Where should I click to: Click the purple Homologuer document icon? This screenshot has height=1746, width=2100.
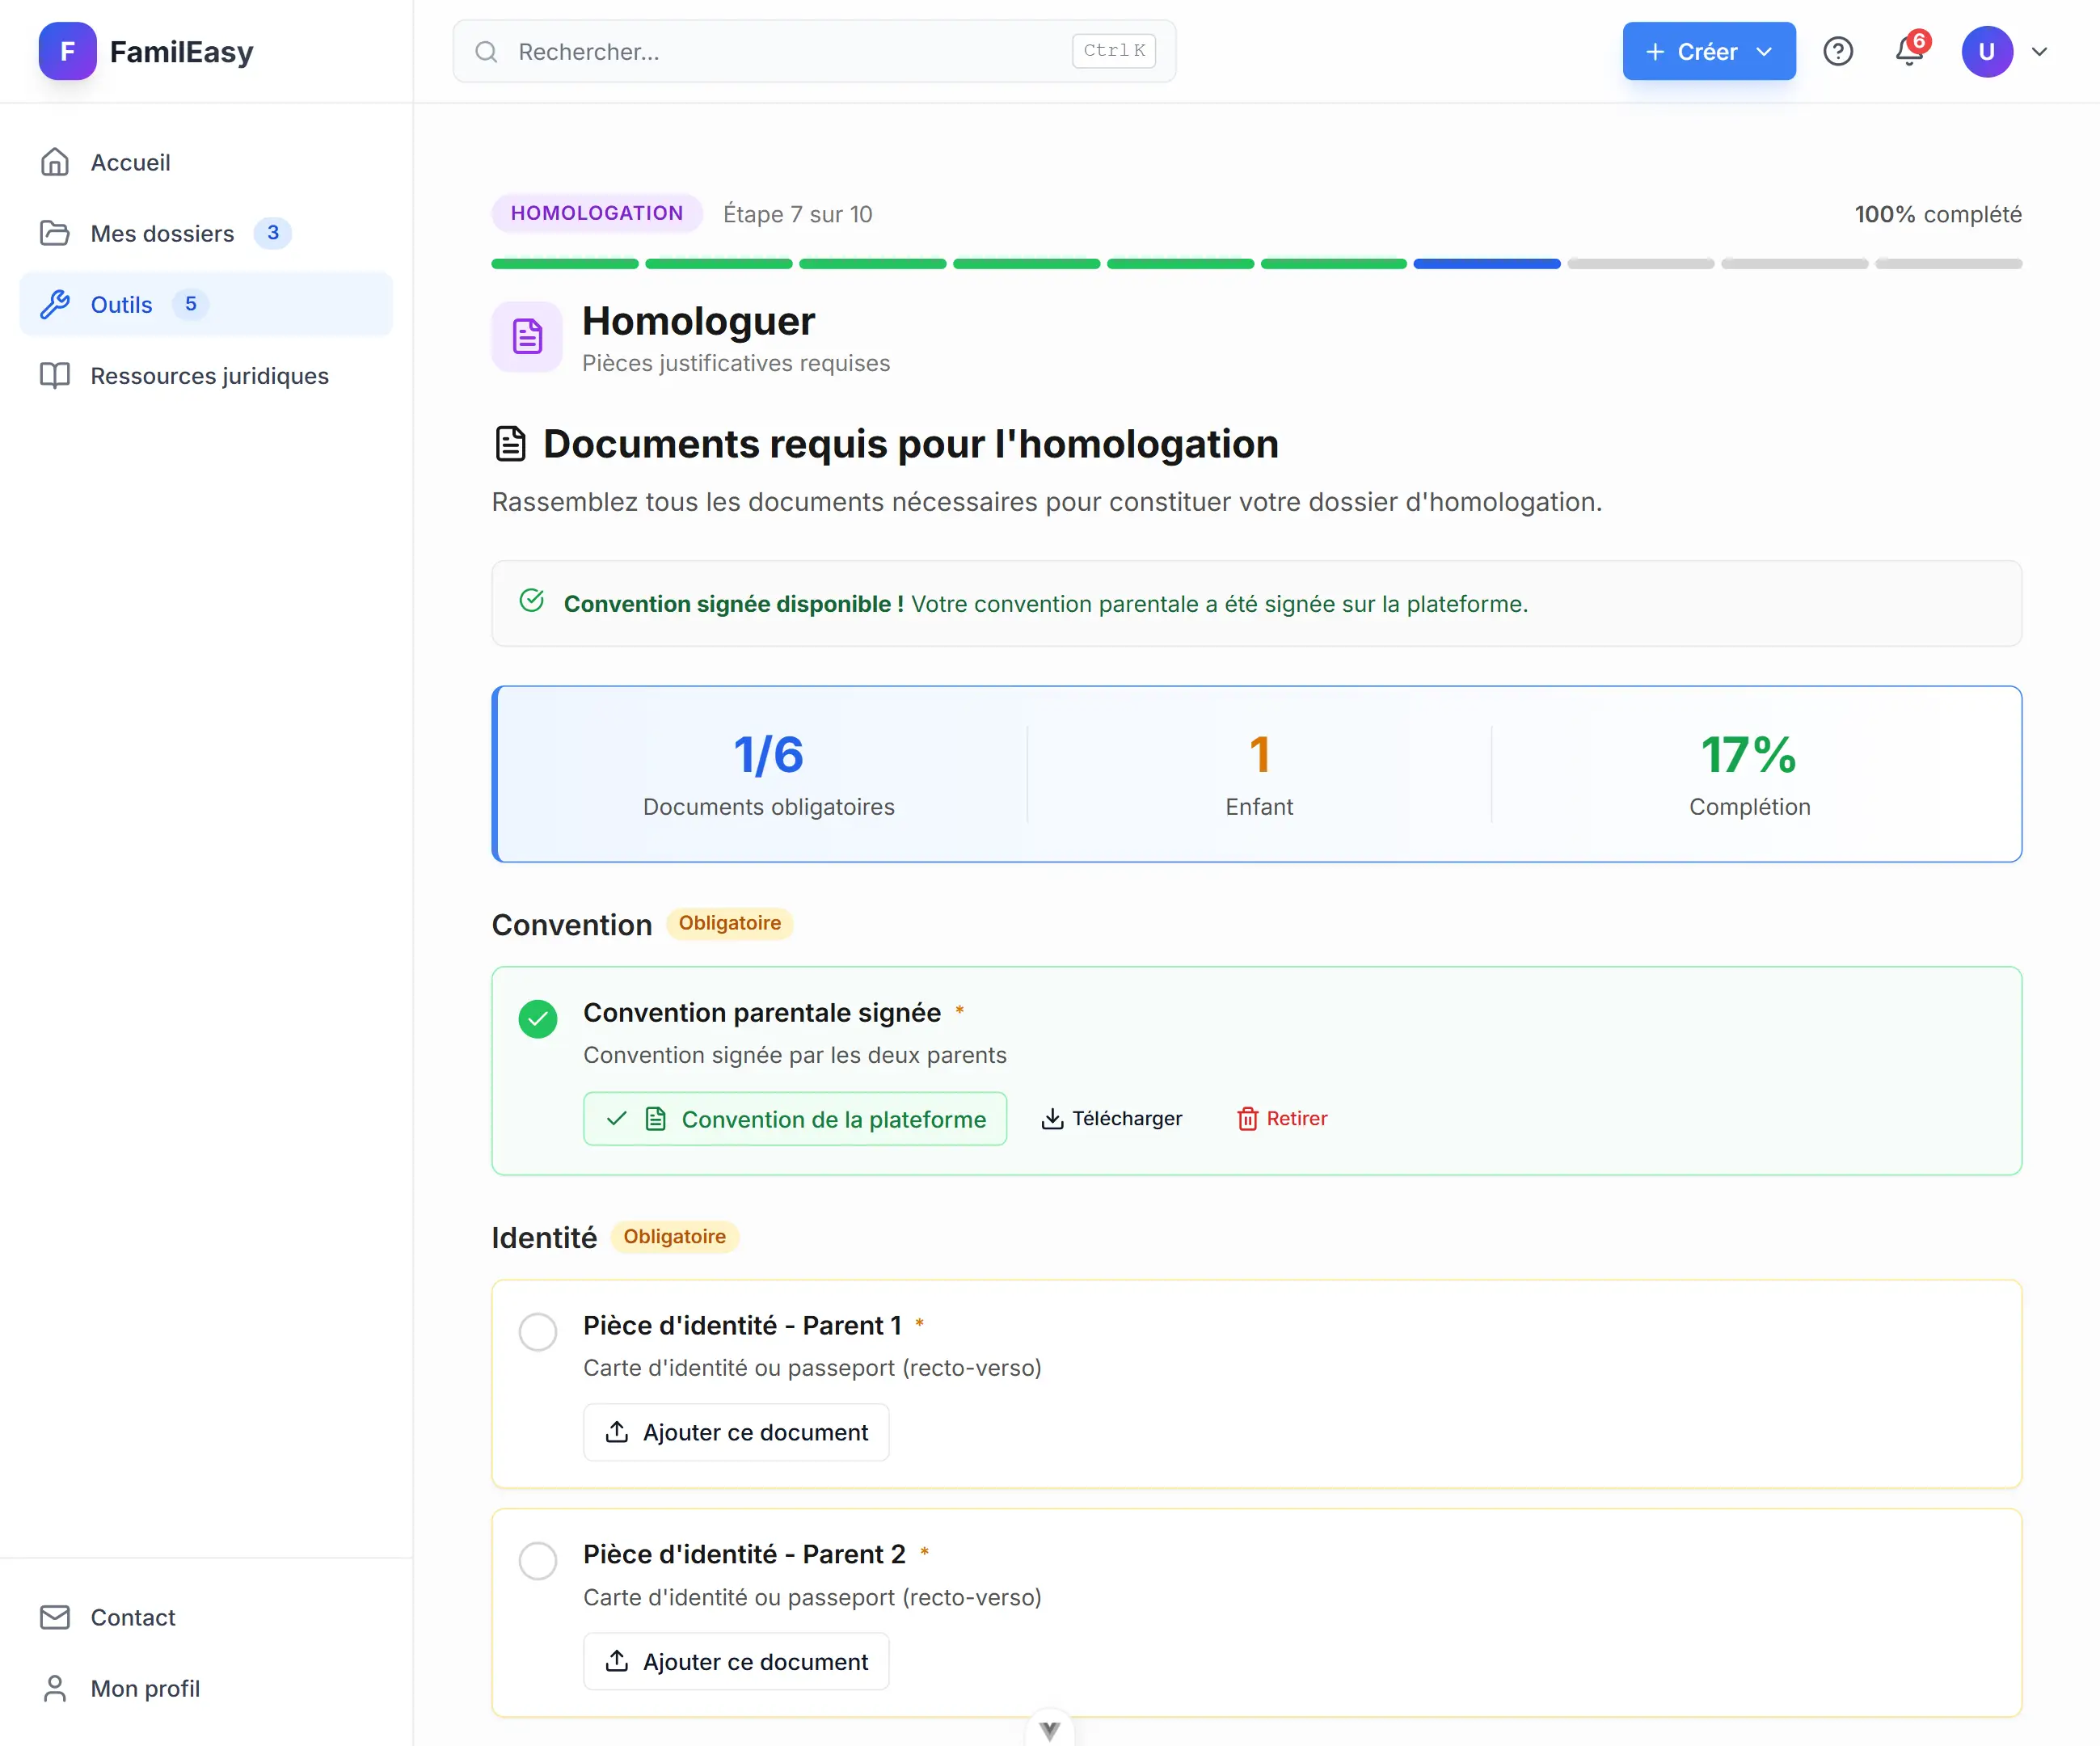click(527, 337)
